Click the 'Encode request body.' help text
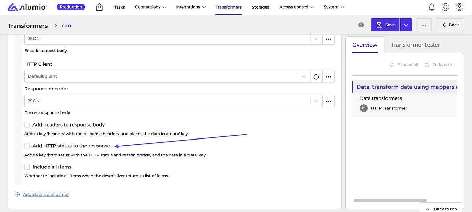The image size is (472, 212). (46, 51)
